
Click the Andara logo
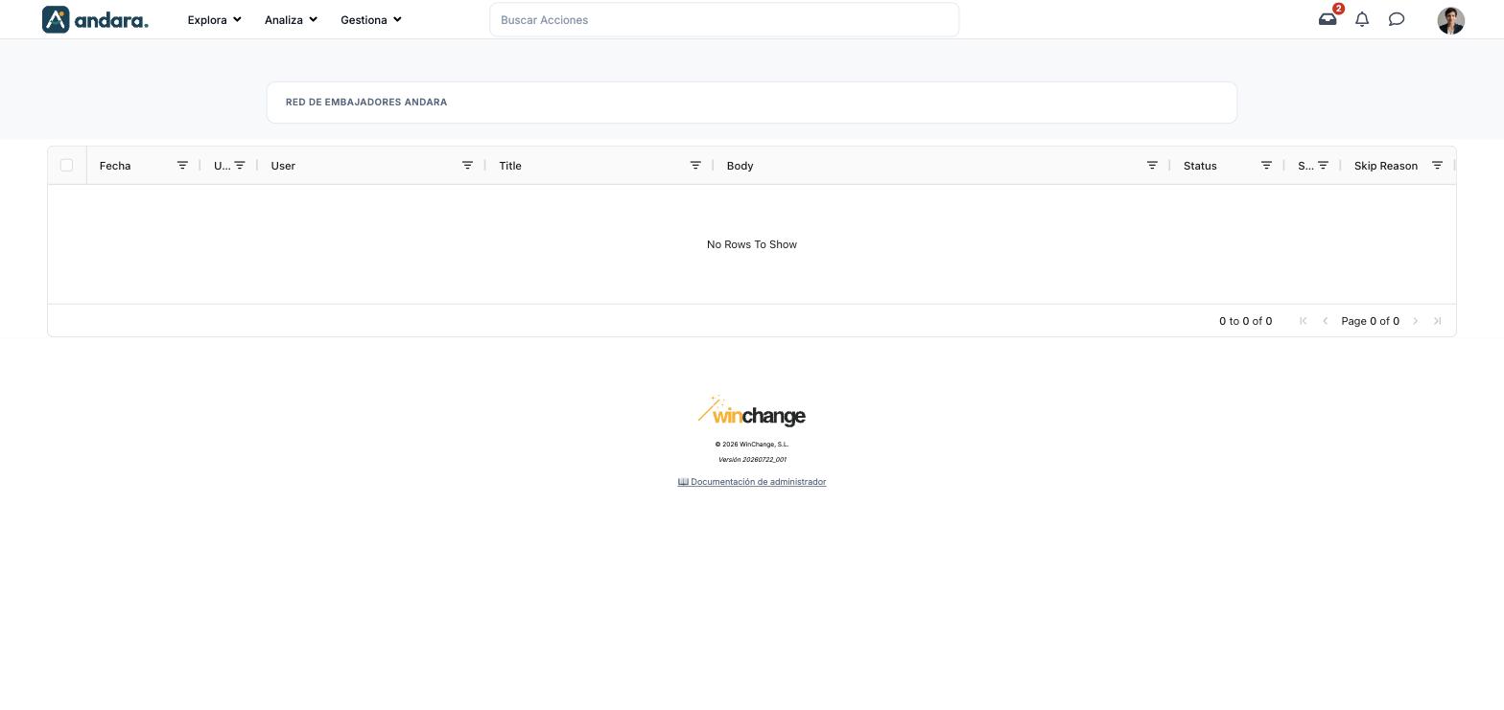pos(95,19)
